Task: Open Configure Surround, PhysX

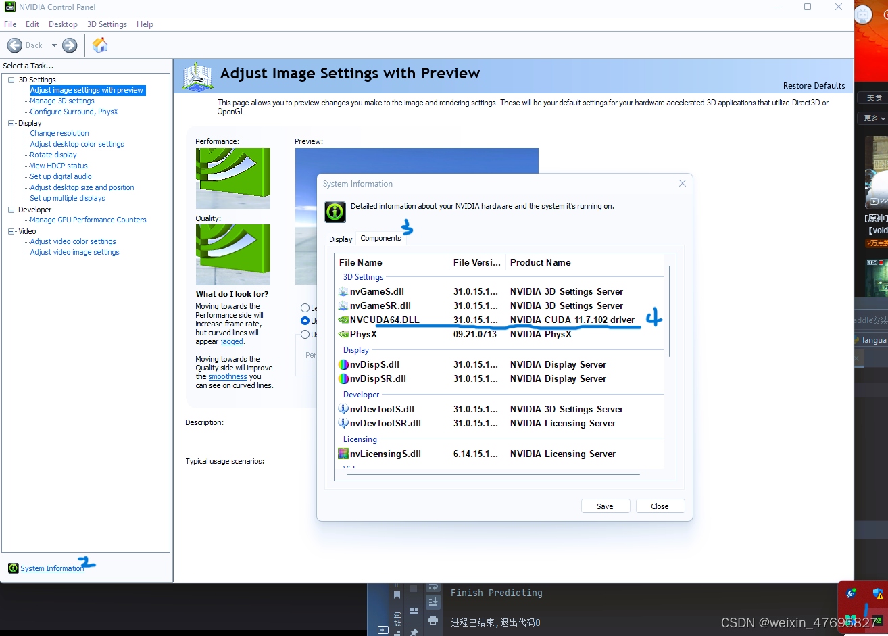Action: [x=74, y=112]
